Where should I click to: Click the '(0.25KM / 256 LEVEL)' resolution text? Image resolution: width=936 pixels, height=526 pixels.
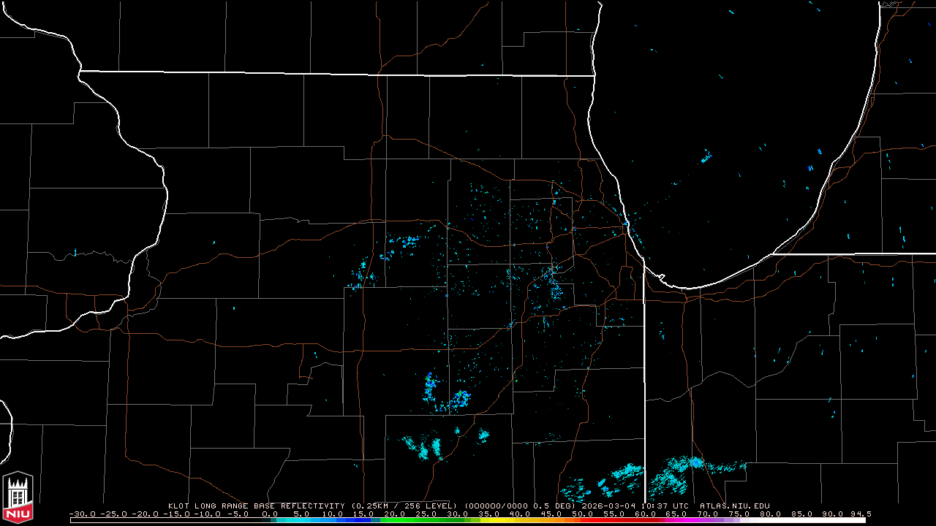[x=403, y=506]
